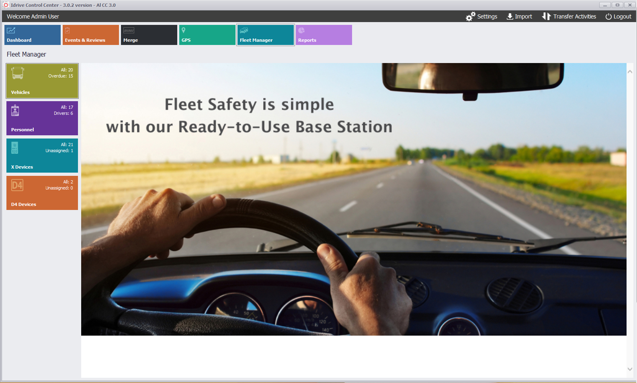The height and width of the screenshot is (383, 637).
Task: Click the D4 Devices icon
Action: [x=17, y=185]
